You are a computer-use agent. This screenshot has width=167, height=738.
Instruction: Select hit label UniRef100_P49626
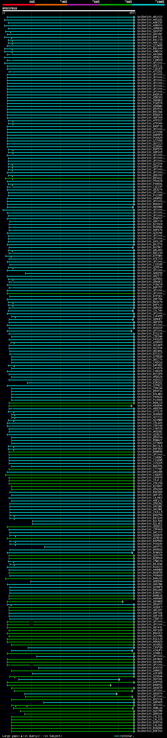point(150,397)
